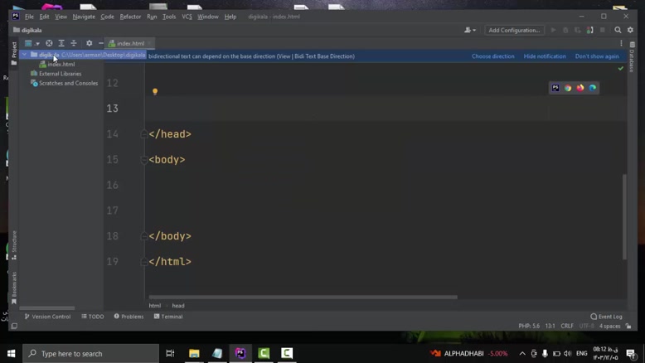Click the Hide notification link
This screenshot has height=363, width=645.
pos(545,56)
